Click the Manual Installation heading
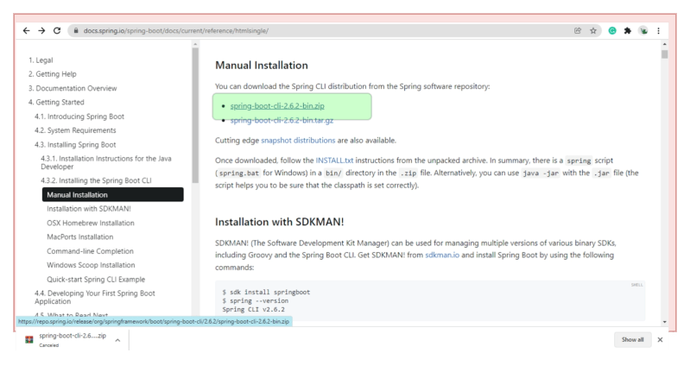Viewport: 690px width, 372px height. tap(262, 66)
